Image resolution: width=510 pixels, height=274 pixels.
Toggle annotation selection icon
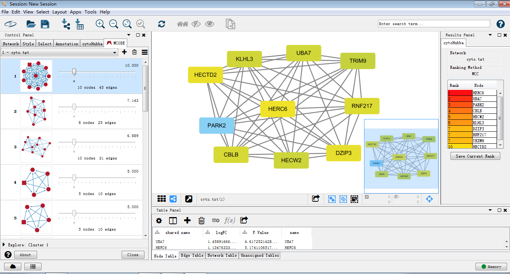pyautogui.click(x=354, y=199)
